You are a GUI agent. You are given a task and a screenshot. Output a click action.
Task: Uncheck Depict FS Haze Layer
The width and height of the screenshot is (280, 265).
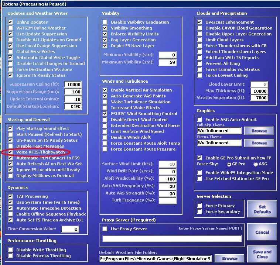click(105, 46)
